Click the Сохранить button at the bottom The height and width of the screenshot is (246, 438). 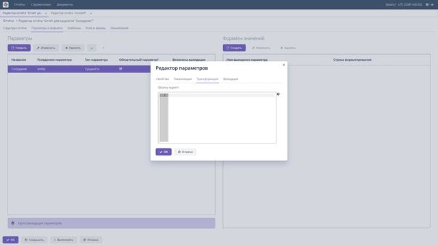coord(34,240)
